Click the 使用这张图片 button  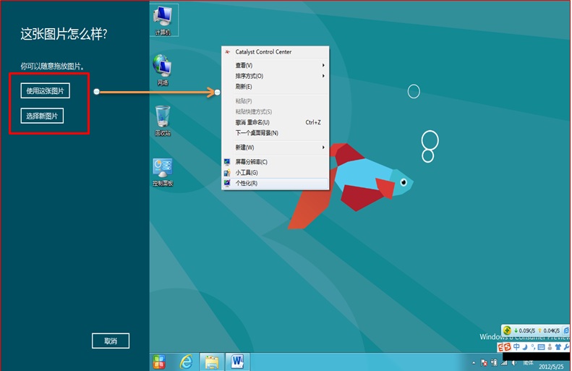(x=46, y=91)
